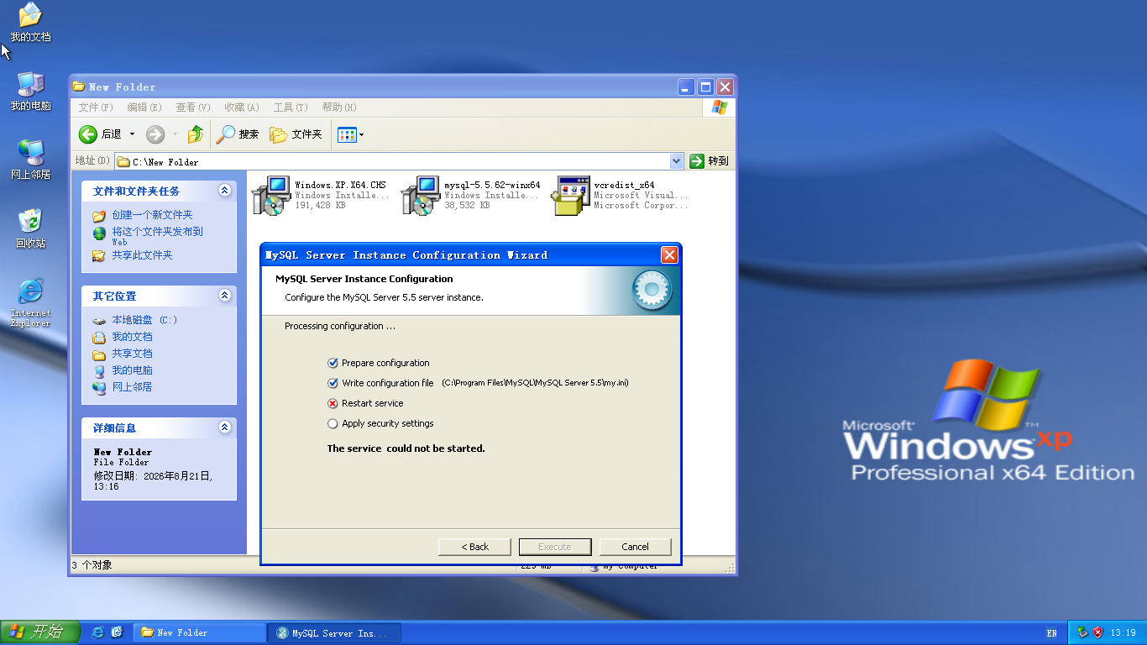
Task: Launch Internet Explorer from desktop icon
Action: coord(31,302)
